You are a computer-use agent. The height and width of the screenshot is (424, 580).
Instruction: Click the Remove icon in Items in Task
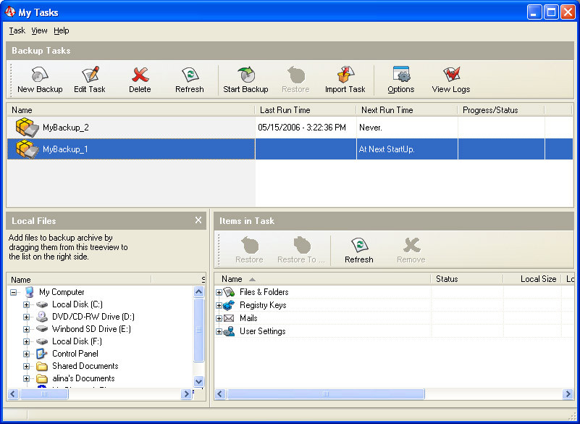tap(411, 245)
